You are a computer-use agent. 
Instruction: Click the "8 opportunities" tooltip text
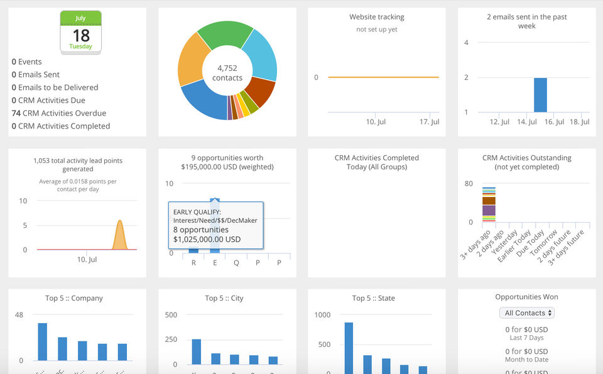(201, 230)
